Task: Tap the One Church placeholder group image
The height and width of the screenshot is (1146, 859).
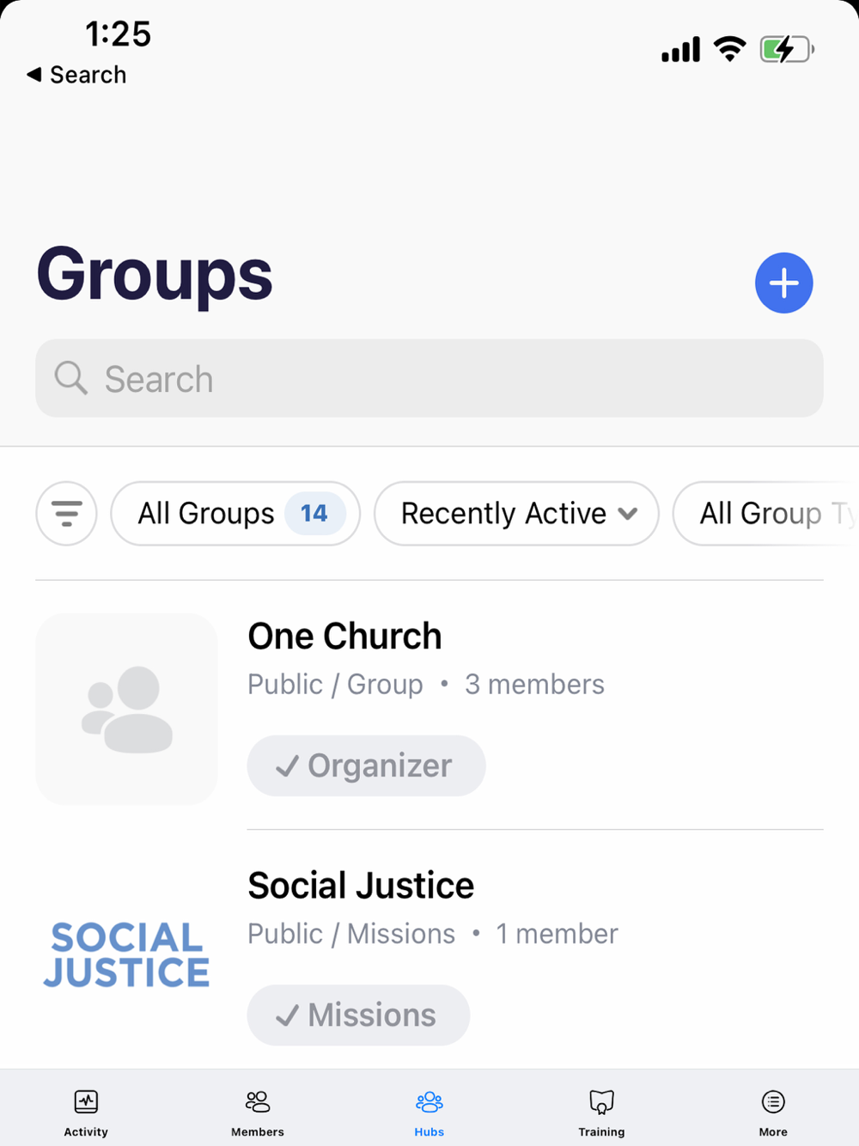Action: pos(126,709)
